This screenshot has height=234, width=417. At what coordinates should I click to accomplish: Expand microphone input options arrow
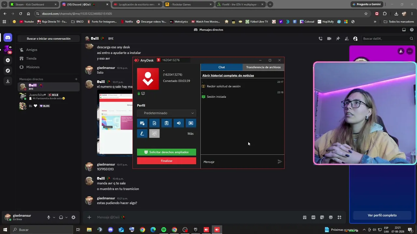coord(54,217)
